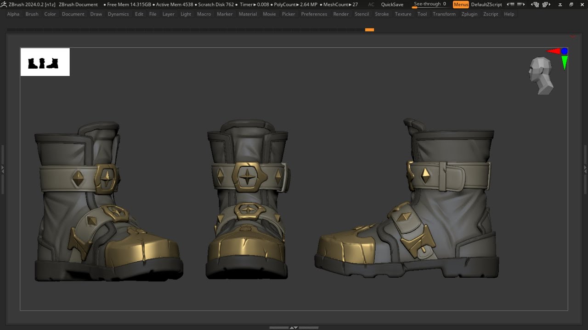Open the Alpha menu

[x=13, y=14]
